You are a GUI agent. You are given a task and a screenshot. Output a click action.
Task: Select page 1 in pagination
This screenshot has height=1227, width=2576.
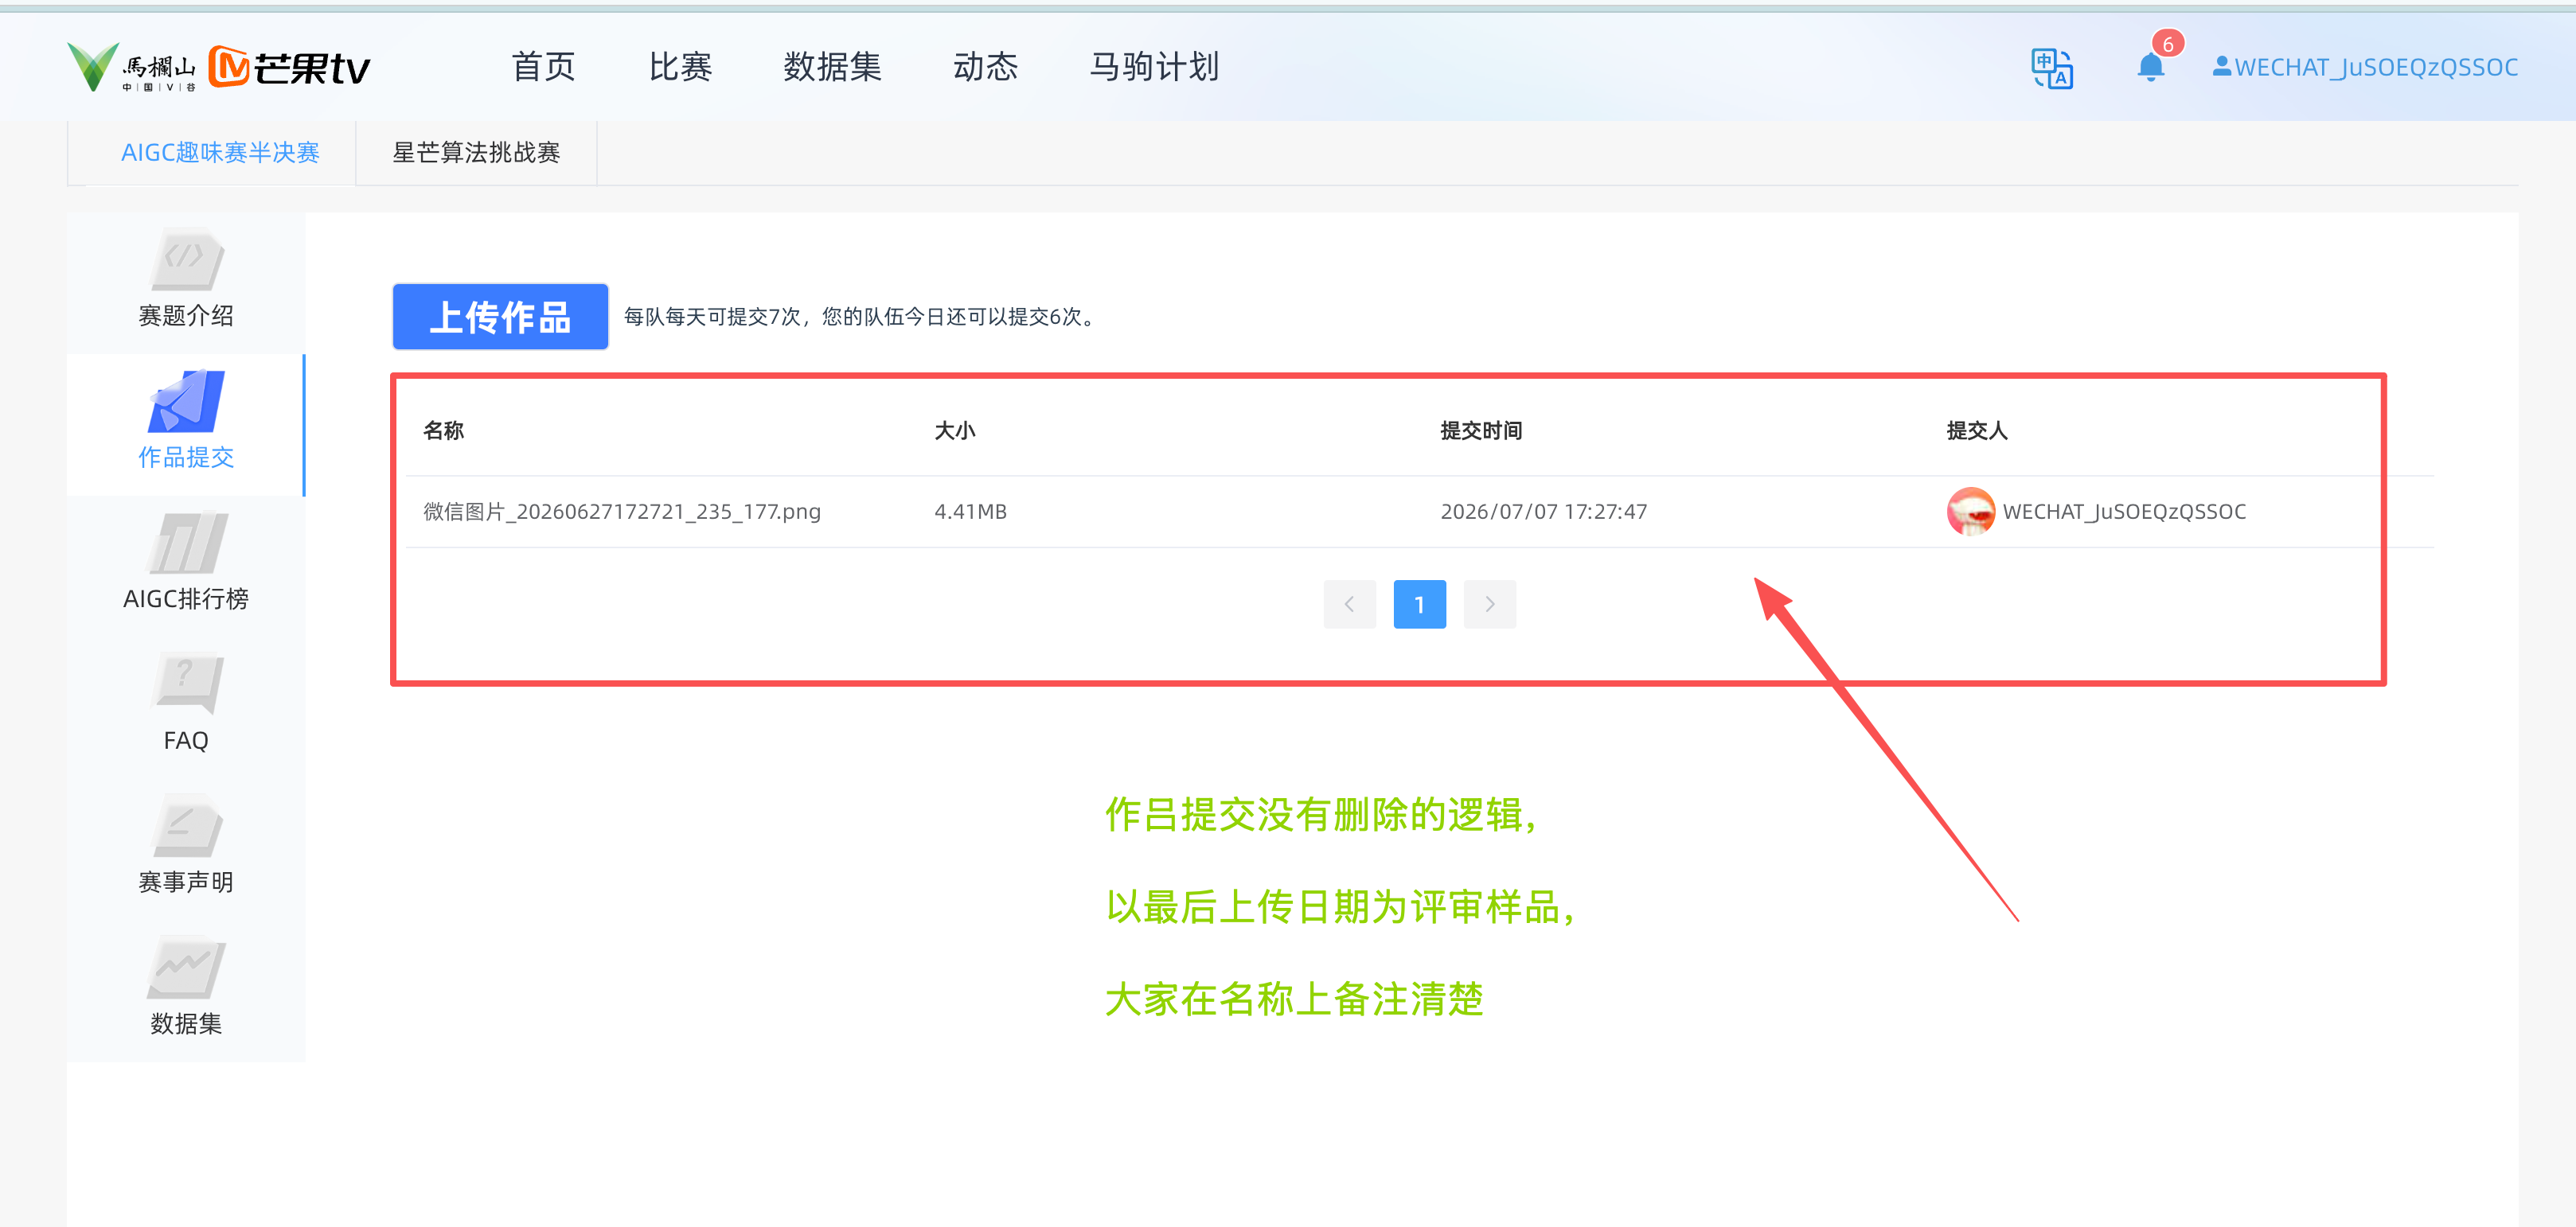(x=1419, y=605)
